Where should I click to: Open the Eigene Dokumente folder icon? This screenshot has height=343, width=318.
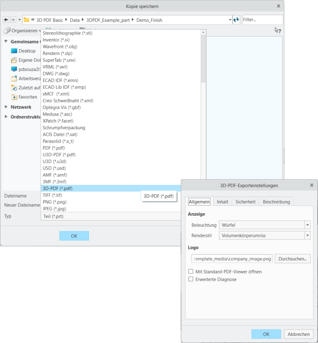point(14,60)
